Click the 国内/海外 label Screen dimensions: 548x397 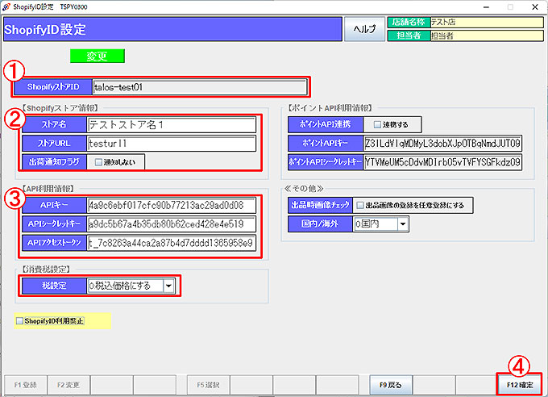click(320, 224)
